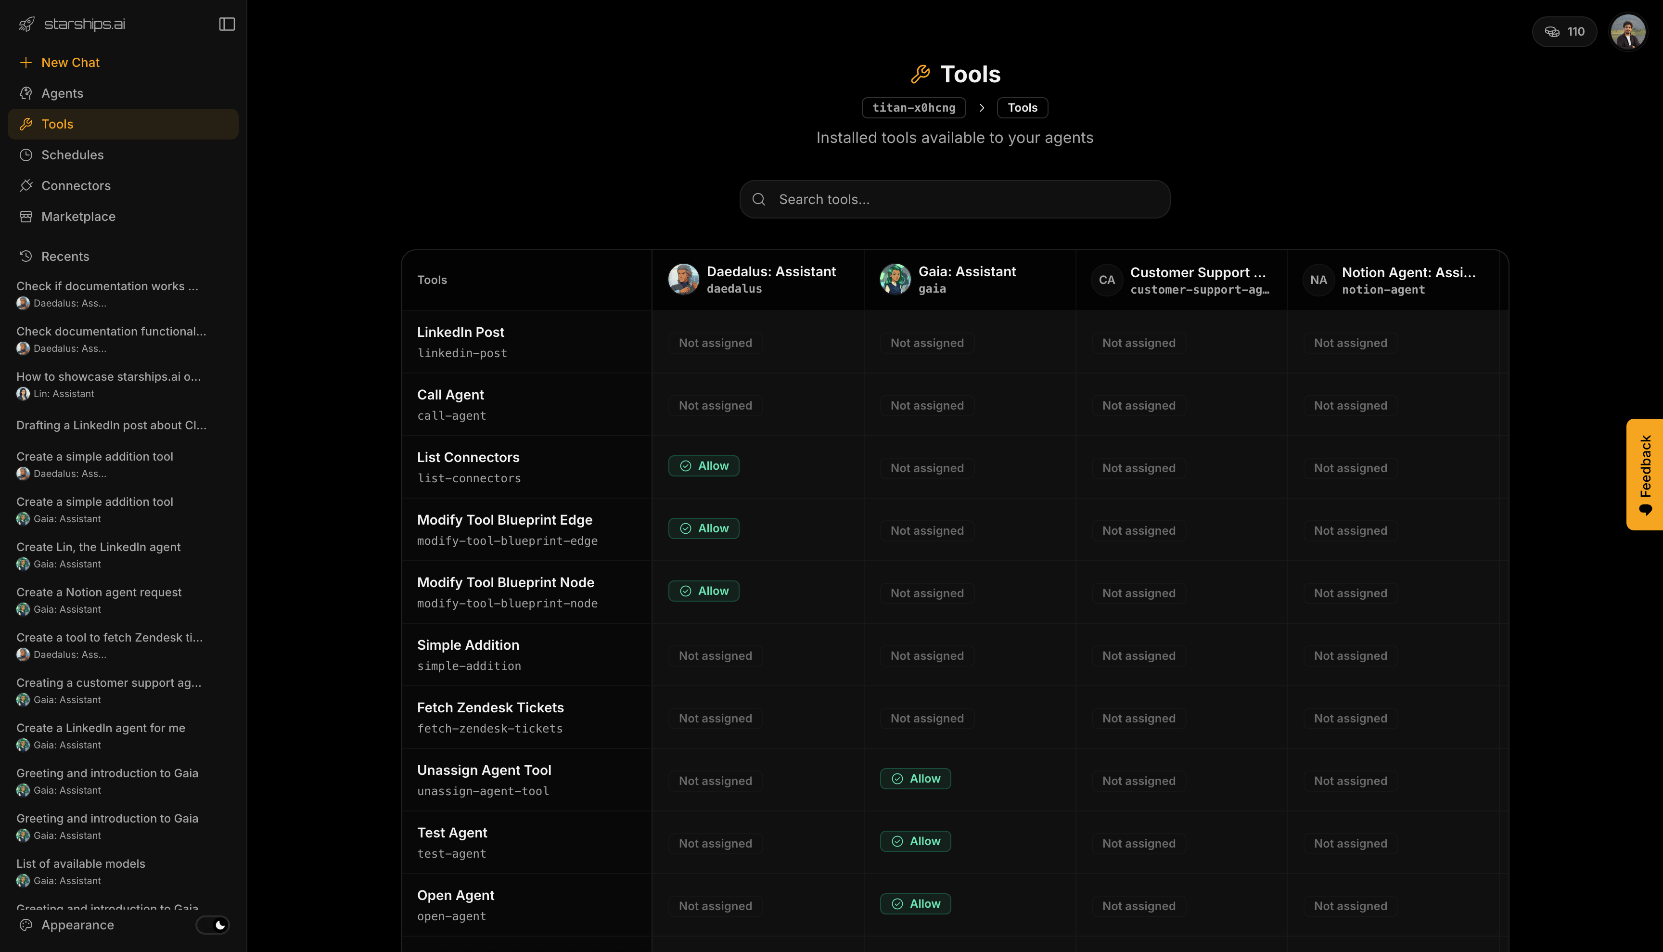Viewport: 1663px width, 952px height.
Task: Expand the Recents section in sidebar
Action: pos(64,257)
